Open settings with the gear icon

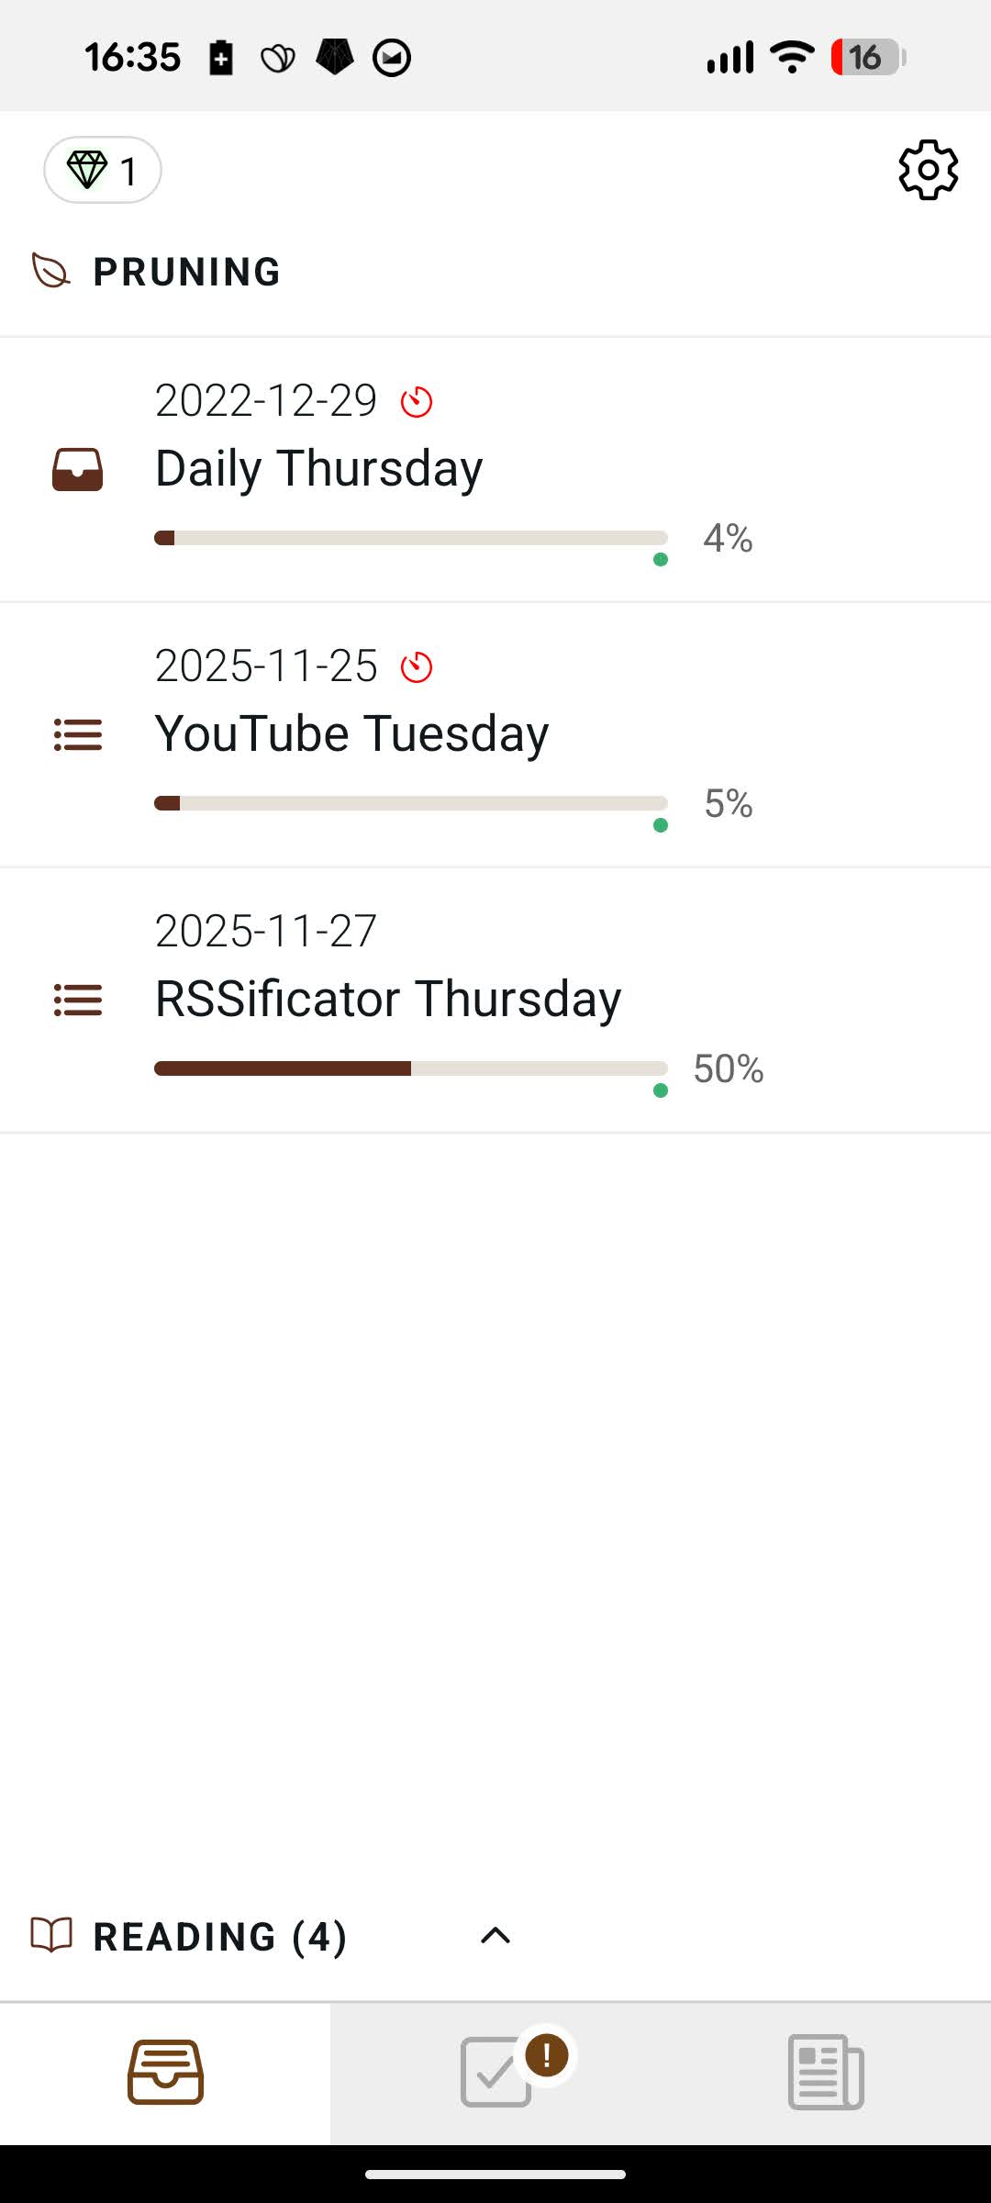[x=928, y=170]
